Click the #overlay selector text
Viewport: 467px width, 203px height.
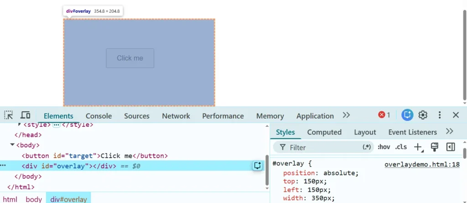point(288,164)
